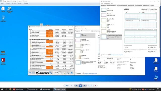Select GPU Вентилятор row in HWiNFO

pos(51,64)
